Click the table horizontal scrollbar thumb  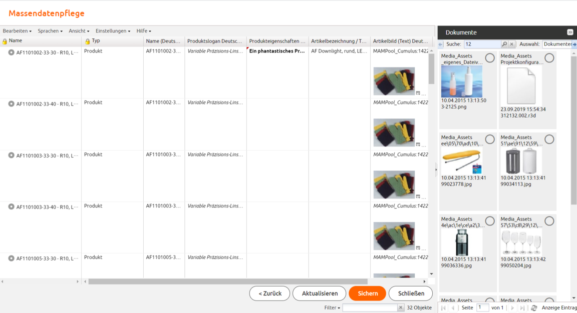(228, 281)
